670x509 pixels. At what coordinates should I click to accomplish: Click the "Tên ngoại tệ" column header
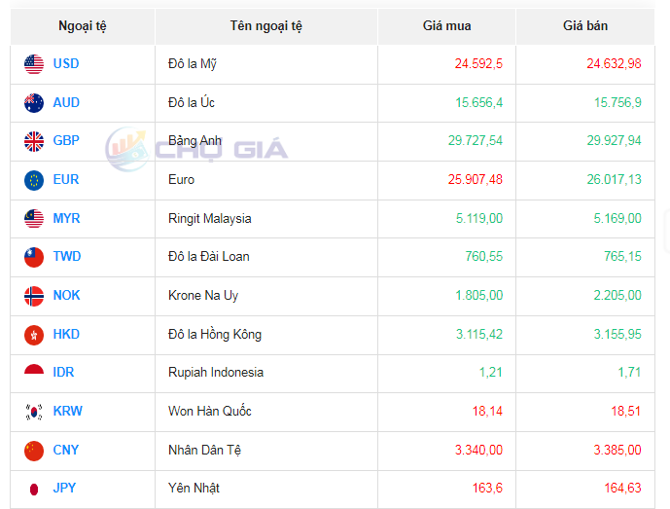pos(266,26)
